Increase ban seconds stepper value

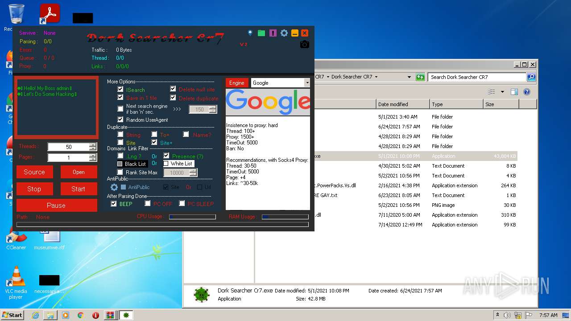212,107
